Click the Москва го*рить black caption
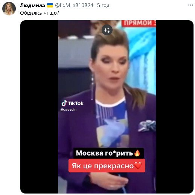195x195 pixels. pos(108,153)
